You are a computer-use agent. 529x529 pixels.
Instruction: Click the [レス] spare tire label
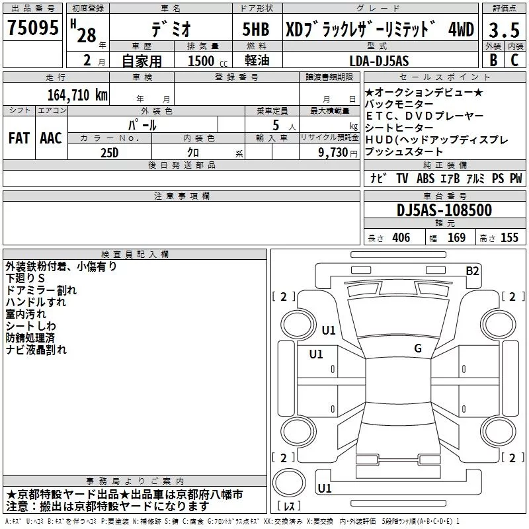pos(290,506)
